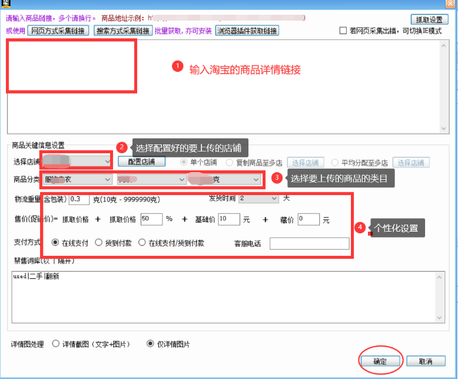The width and height of the screenshot is (461, 379).
Task: Click the 取消 cancel button
Action: tap(426, 361)
